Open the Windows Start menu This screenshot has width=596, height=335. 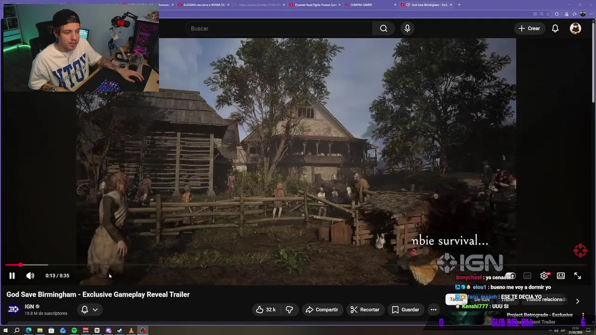coord(6,330)
